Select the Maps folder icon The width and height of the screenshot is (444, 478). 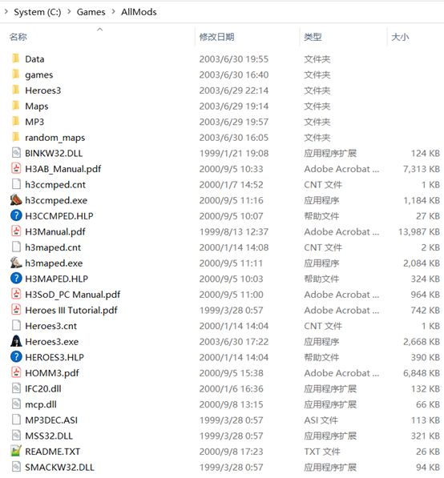pos(16,106)
